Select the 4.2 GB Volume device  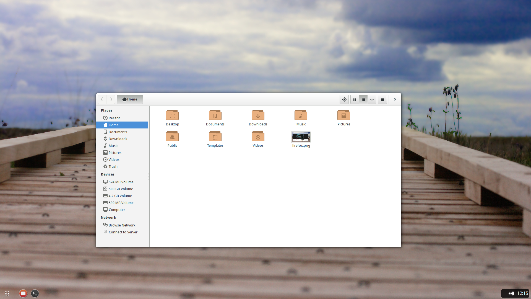(x=122, y=196)
